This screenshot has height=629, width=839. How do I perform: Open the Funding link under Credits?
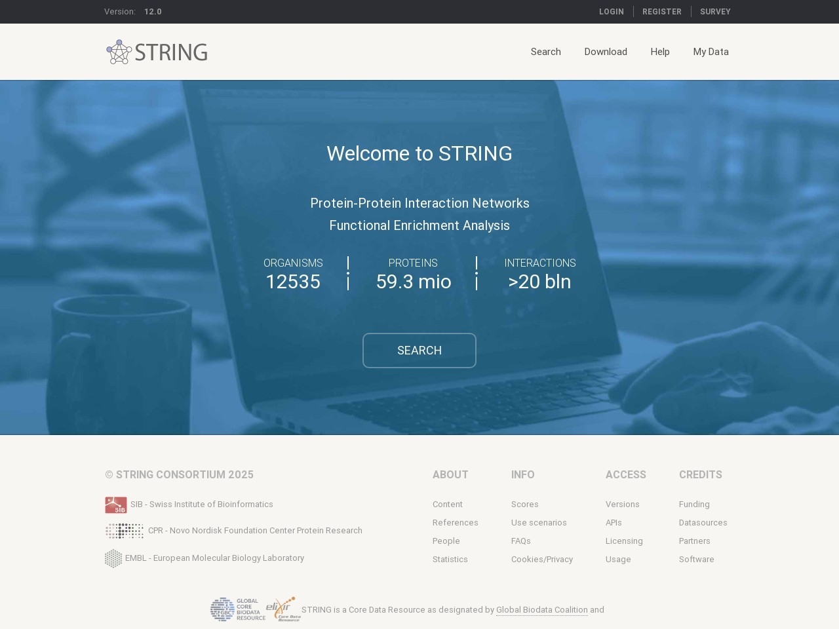[694, 505]
